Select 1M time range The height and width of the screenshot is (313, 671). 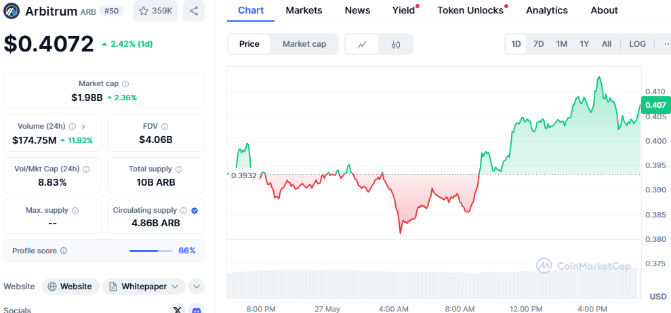pyautogui.click(x=561, y=44)
